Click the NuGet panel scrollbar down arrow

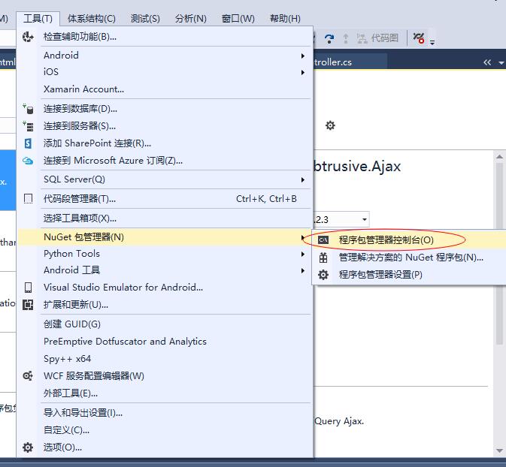tap(499, 450)
